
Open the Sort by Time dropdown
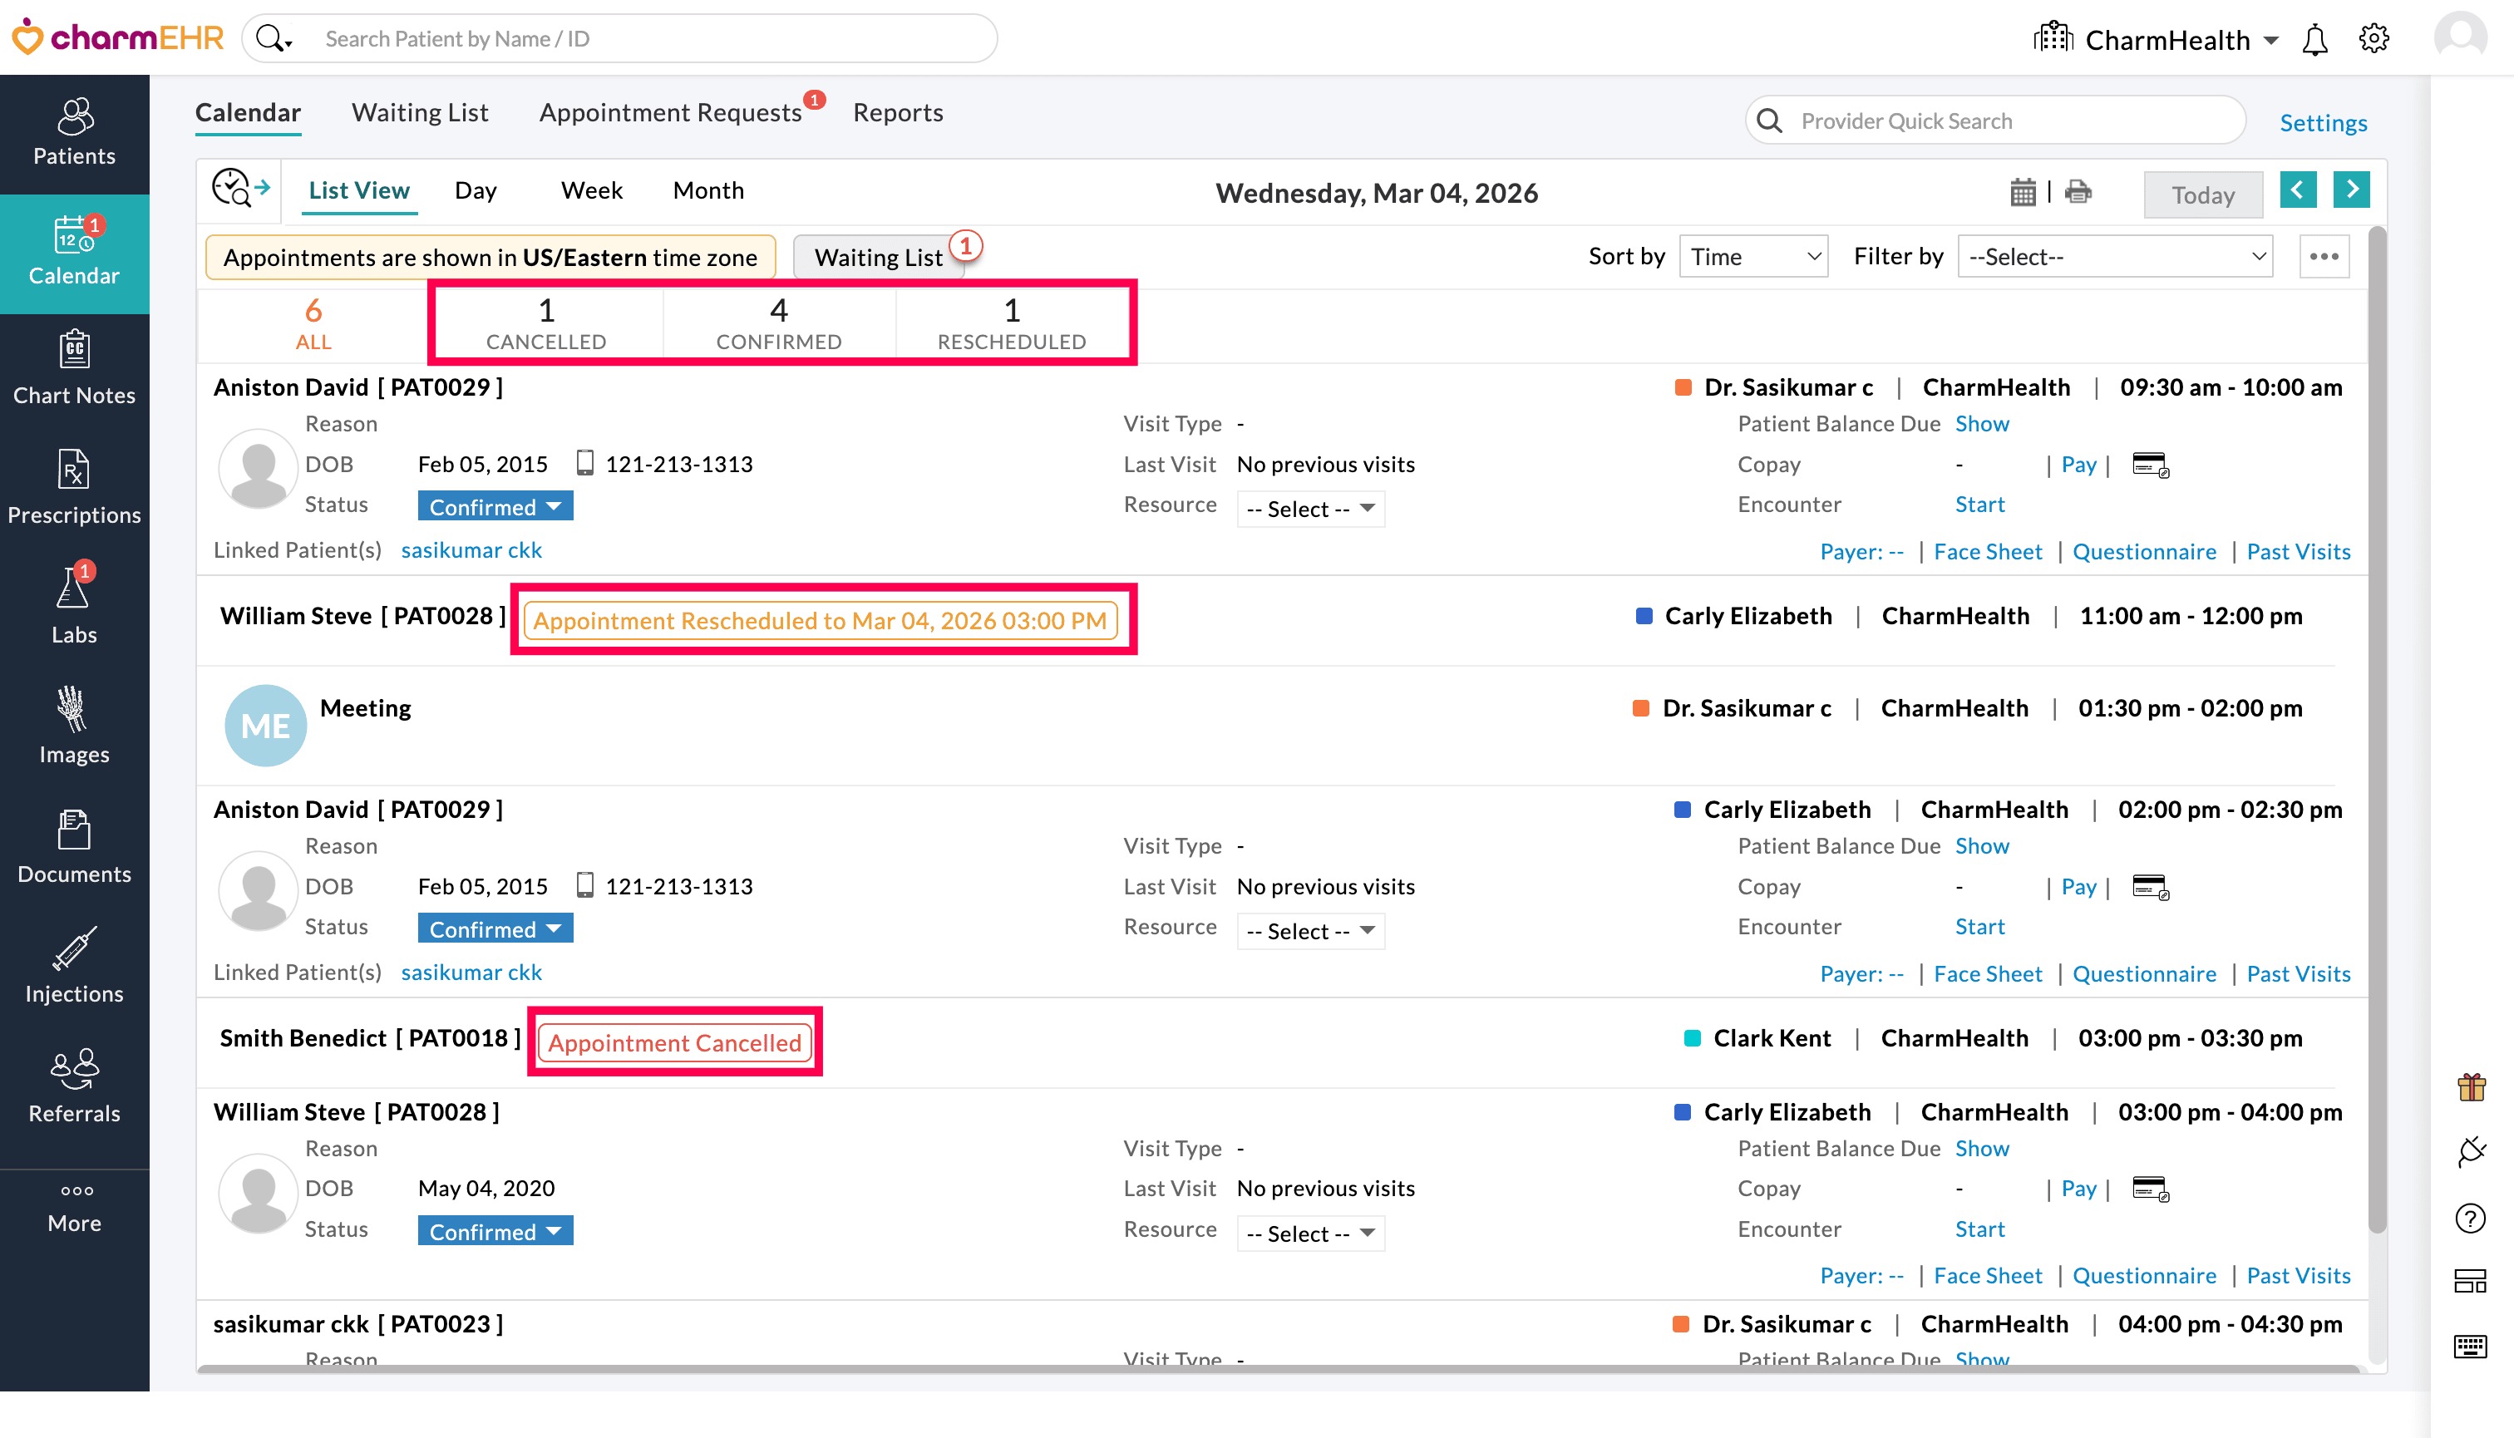pyautogui.click(x=1752, y=257)
